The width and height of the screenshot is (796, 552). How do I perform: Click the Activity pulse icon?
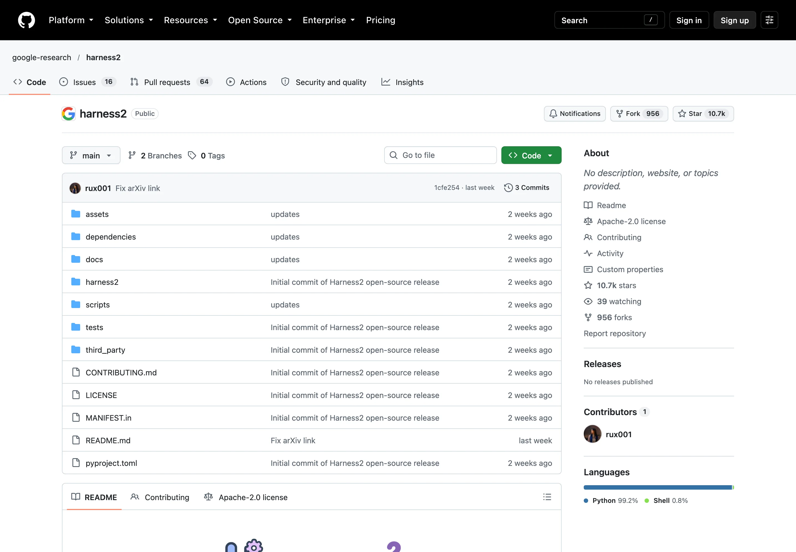(588, 253)
